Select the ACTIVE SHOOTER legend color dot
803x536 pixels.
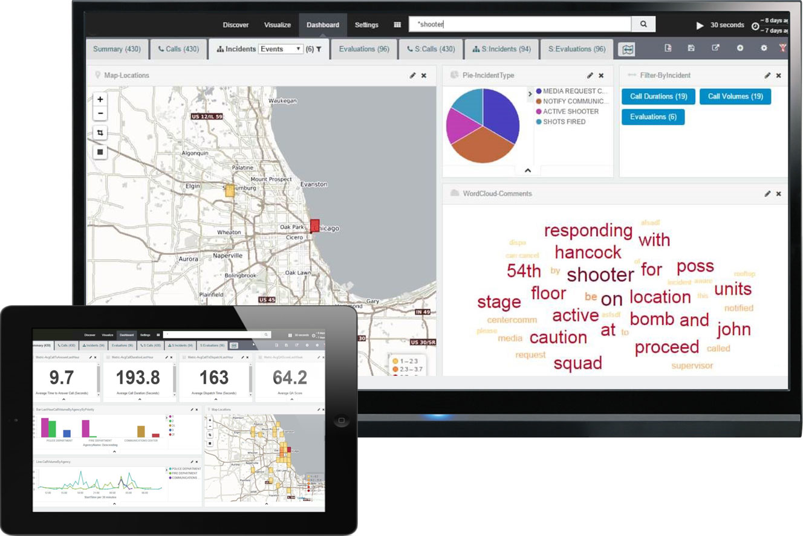coord(538,111)
